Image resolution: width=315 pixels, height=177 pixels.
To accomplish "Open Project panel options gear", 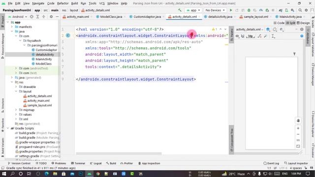I will click(x=51, y=17).
